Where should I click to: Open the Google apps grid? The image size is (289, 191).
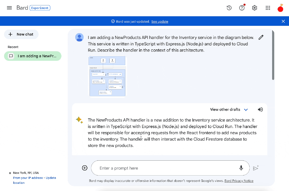[268, 8]
